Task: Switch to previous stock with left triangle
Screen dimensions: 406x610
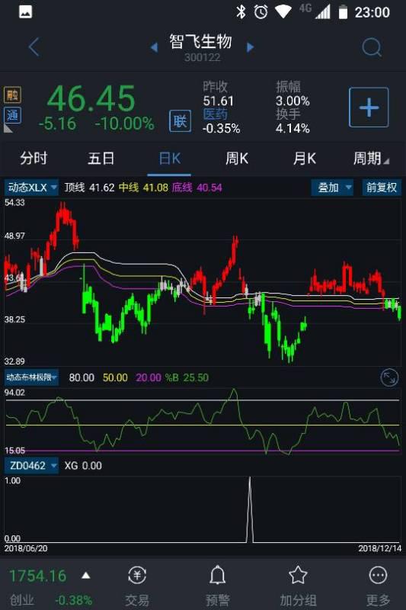Action: (154, 47)
